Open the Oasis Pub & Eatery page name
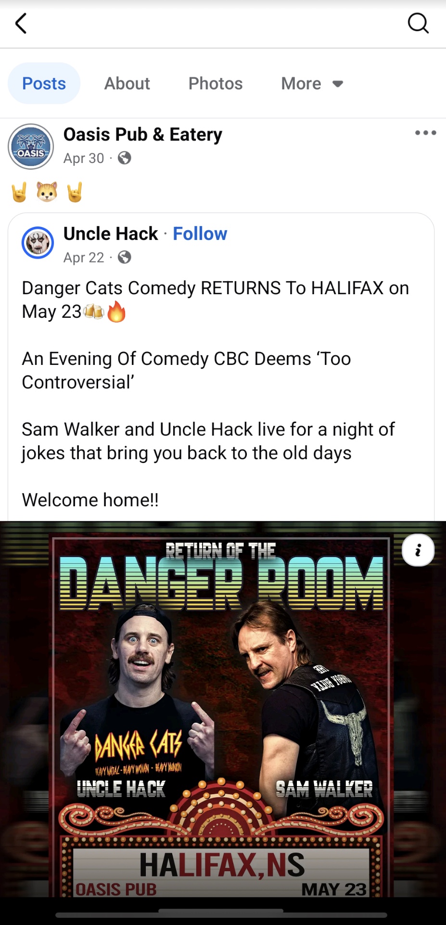 click(x=143, y=135)
